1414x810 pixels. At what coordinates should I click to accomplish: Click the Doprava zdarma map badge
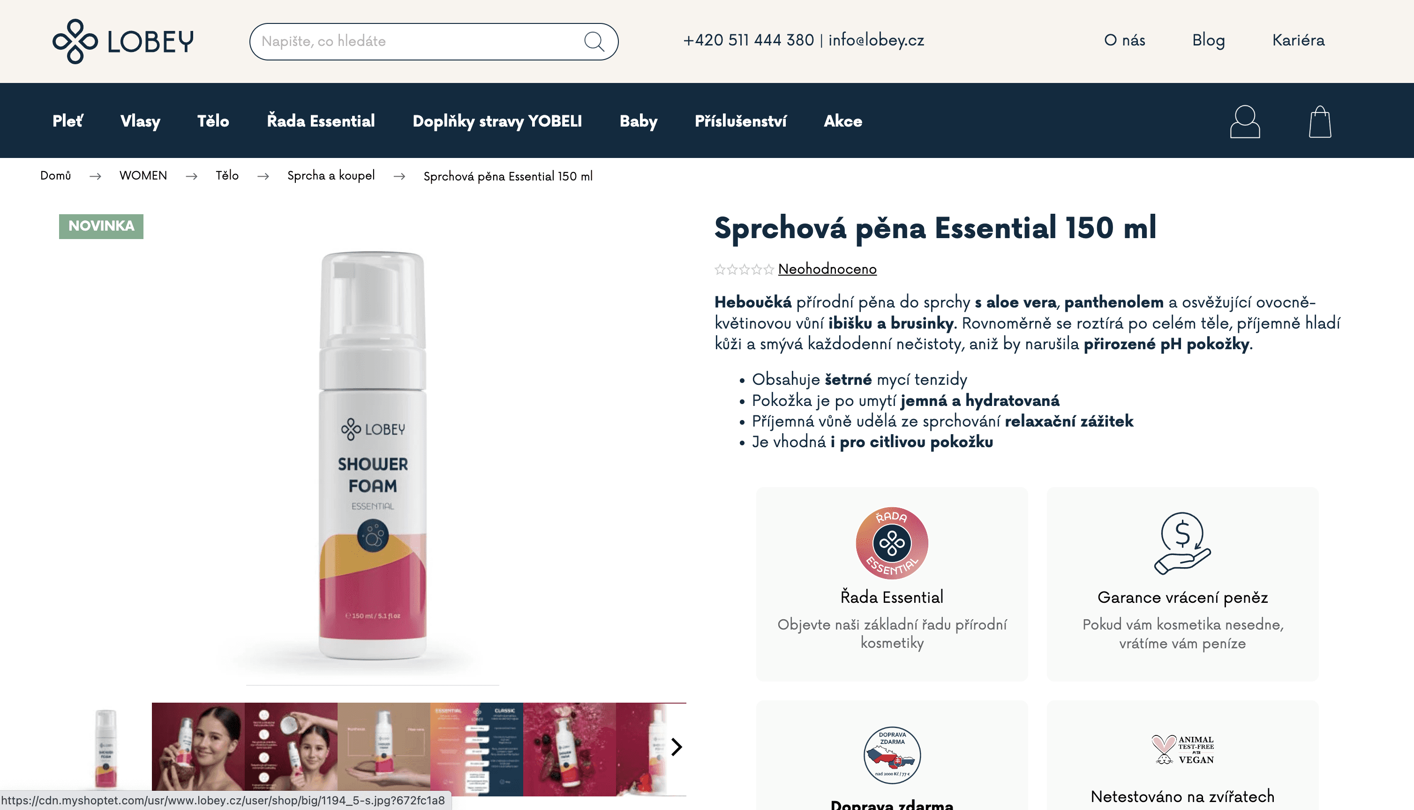(892, 755)
